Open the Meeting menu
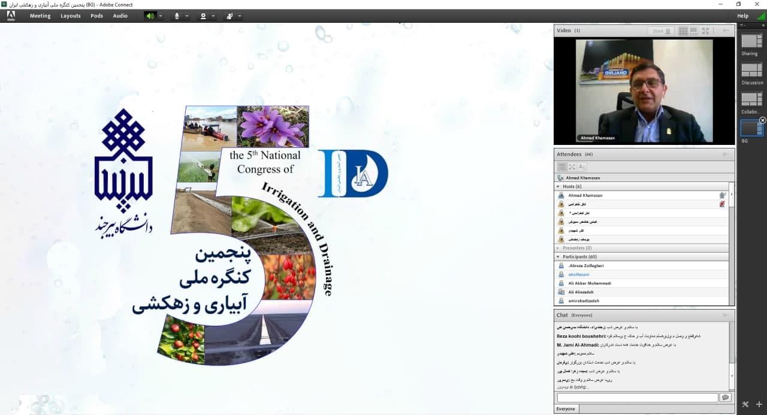The width and height of the screenshot is (767, 415). click(x=40, y=16)
